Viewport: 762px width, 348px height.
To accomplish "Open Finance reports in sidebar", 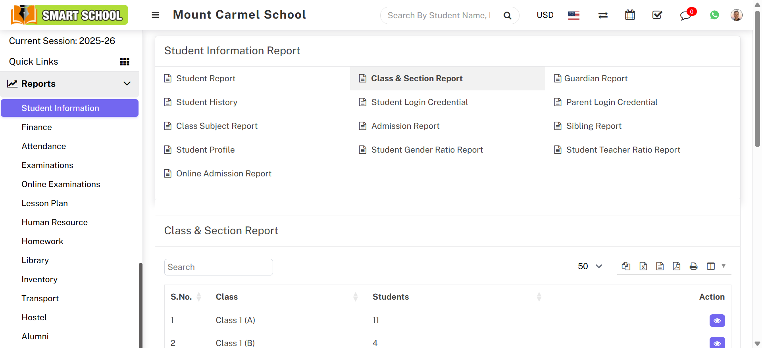I will [37, 127].
